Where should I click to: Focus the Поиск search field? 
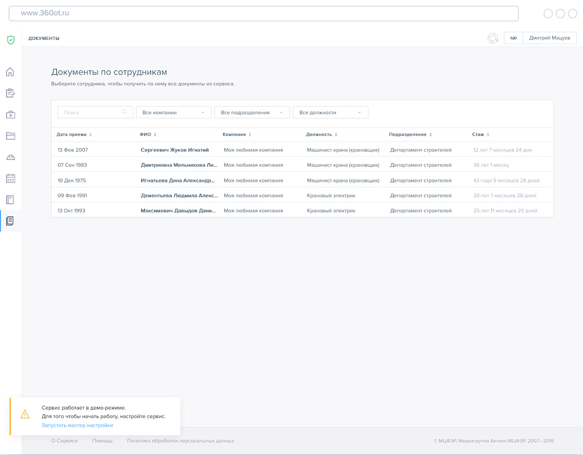[95, 112]
